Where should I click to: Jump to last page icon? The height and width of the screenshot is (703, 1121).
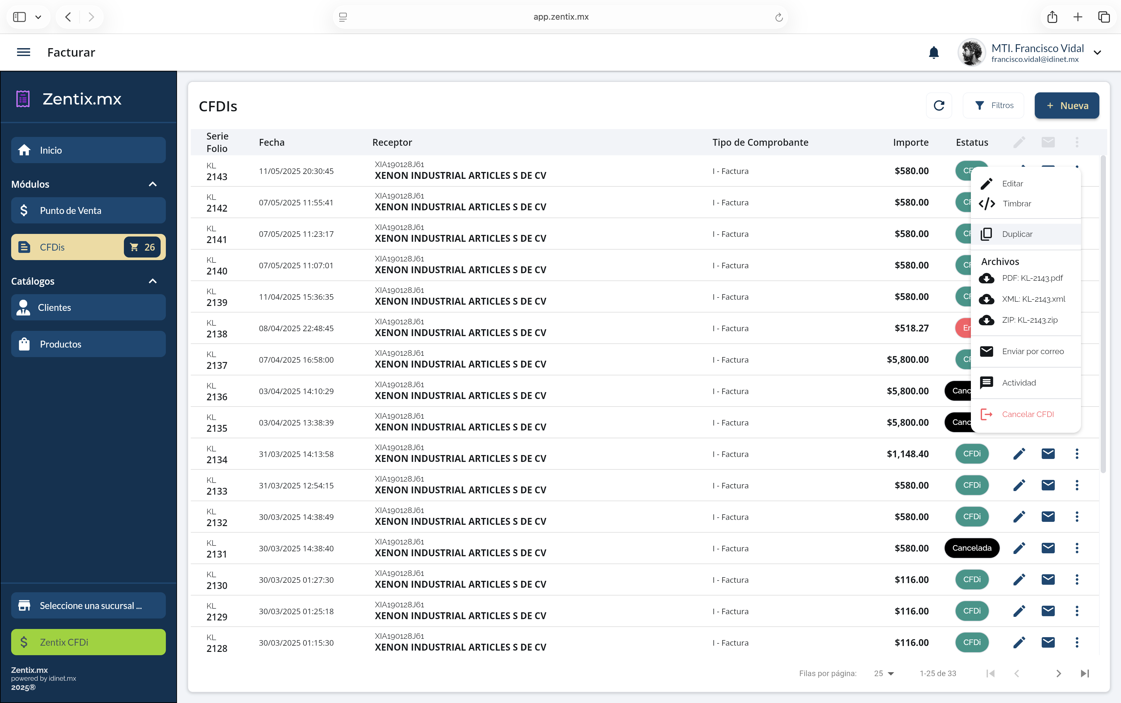1085,673
